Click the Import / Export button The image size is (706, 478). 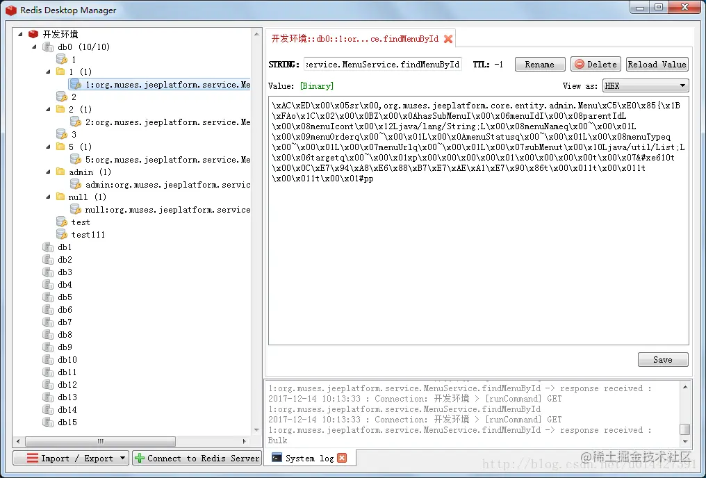coord(71,458)
